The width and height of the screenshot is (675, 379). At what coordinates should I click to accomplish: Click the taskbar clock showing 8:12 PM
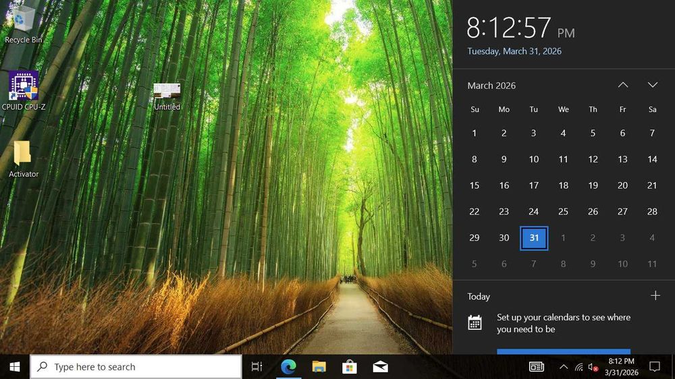pos(621,367)
